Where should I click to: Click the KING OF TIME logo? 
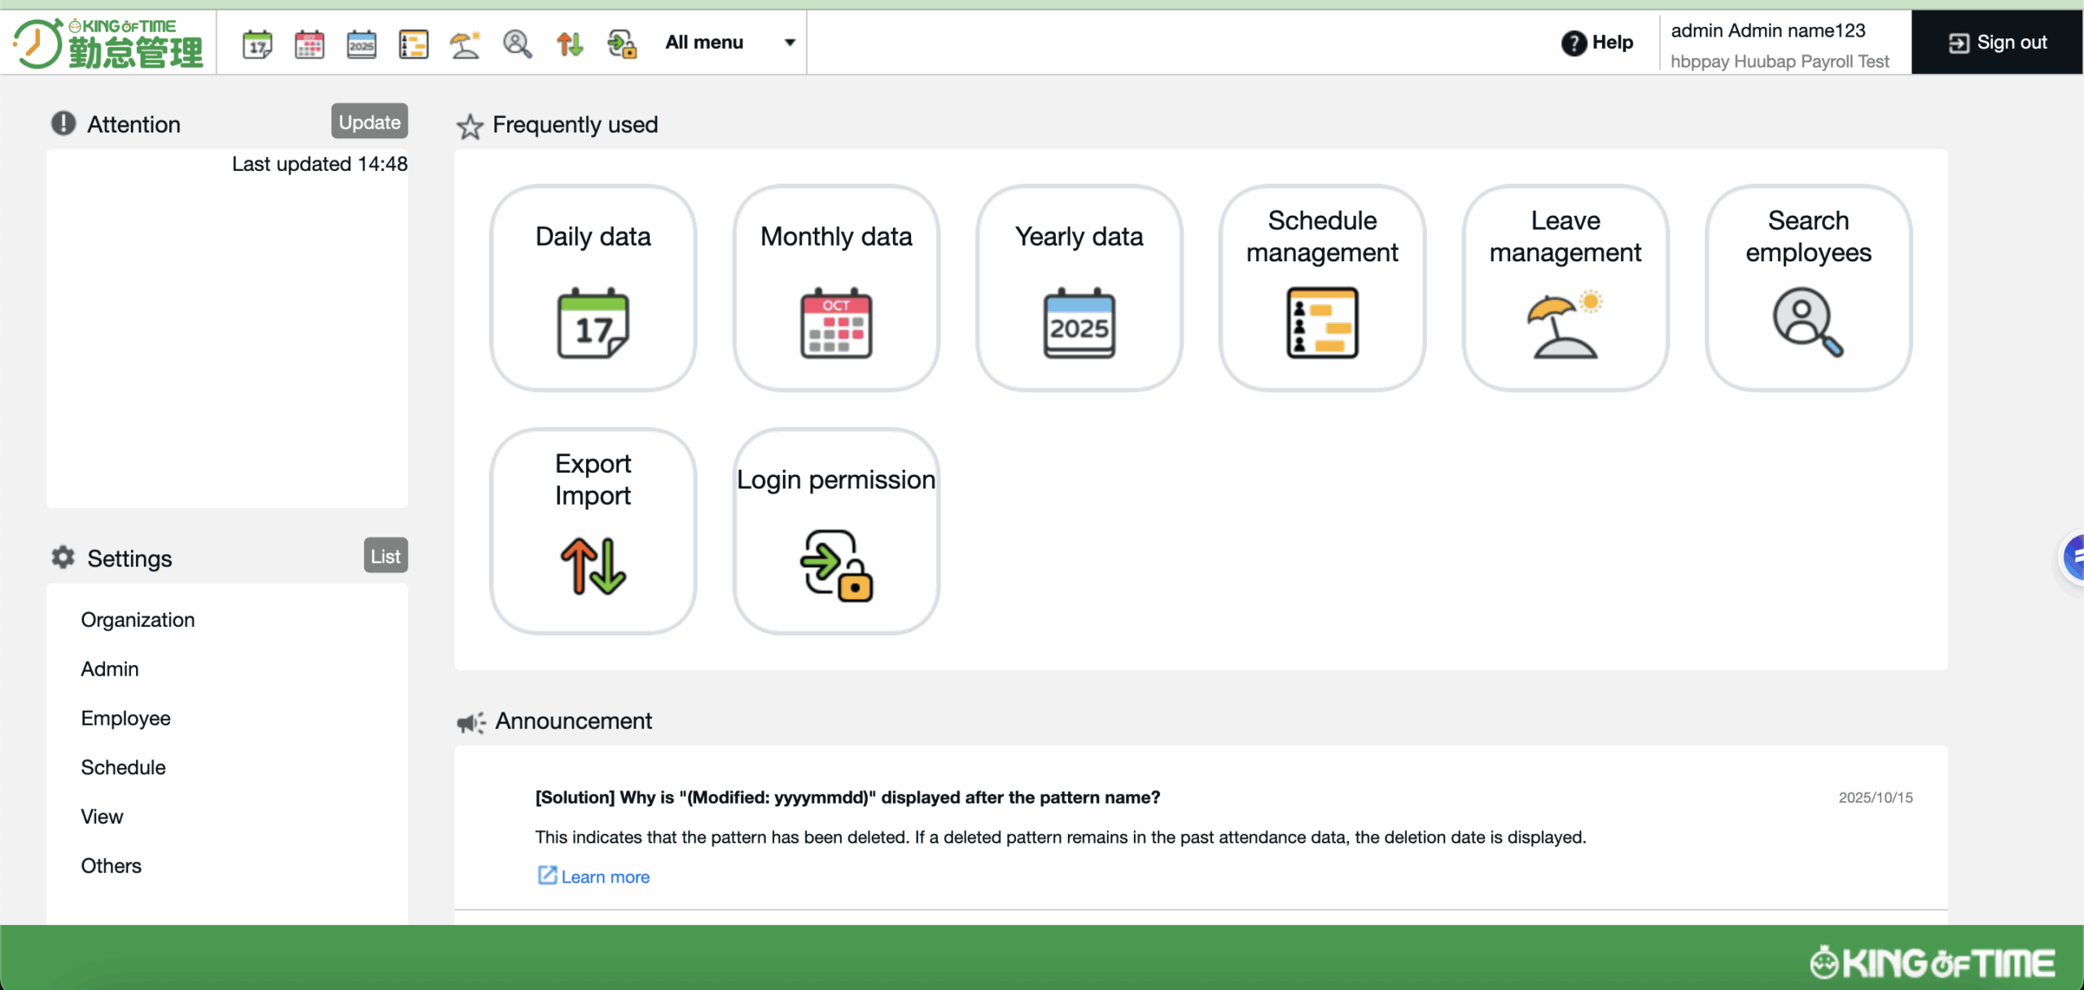click(x=107, y=43)
